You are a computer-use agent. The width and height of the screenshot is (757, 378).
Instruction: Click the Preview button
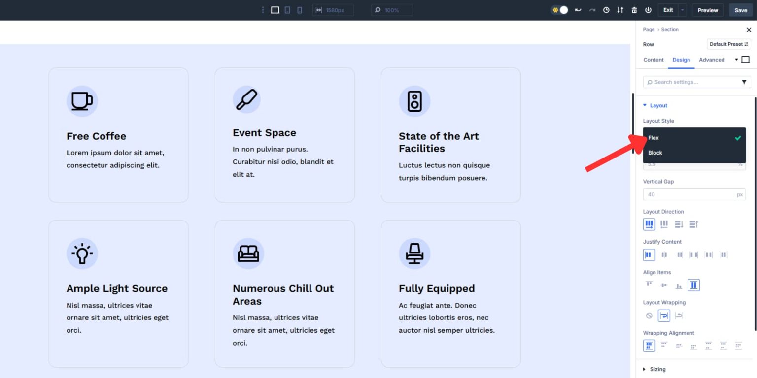coord(707,10)
